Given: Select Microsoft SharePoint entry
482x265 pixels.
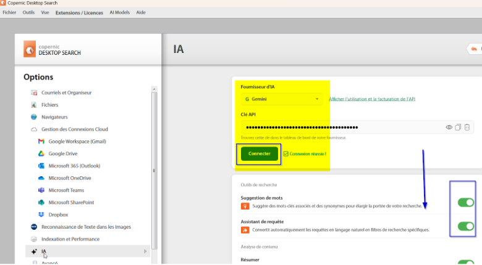Looking at the screenshot, I should [x=71, y=202].
